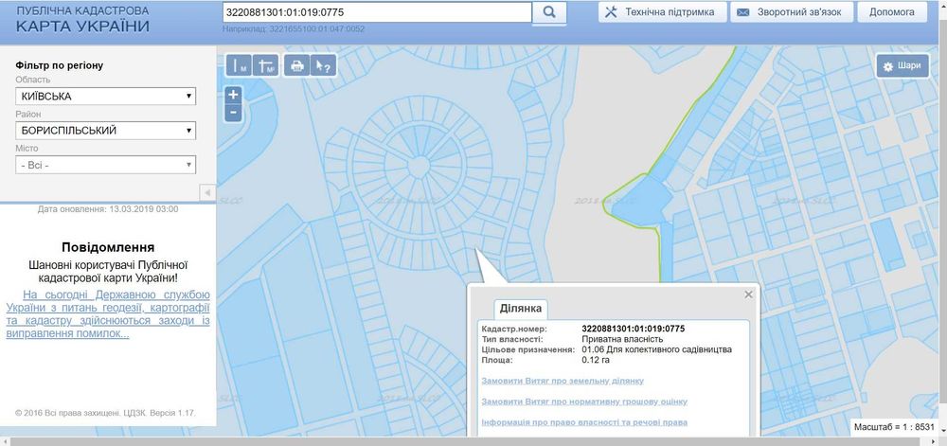Click the Дата оновлення: 13.03.2019 text
This screenshot has height=446, width=947.
[x=108, y=209]
